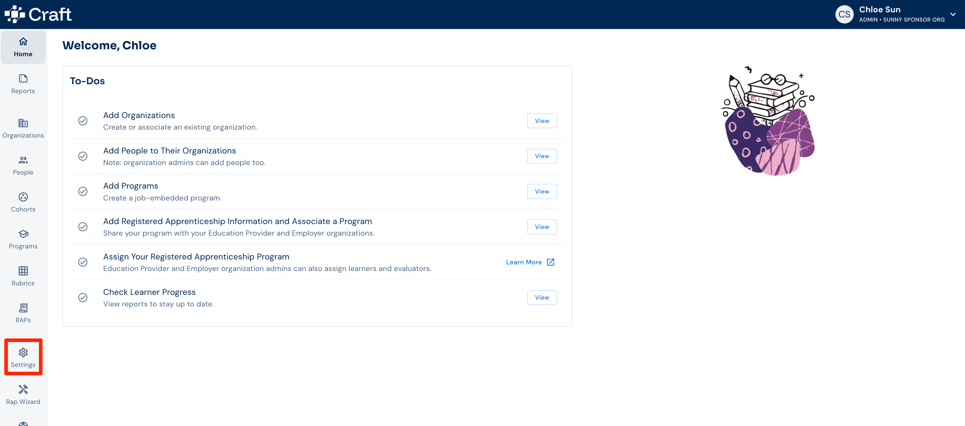965x426 pixels.
Task: Select the Rap Wizard menu label
Action: [23, 402]
